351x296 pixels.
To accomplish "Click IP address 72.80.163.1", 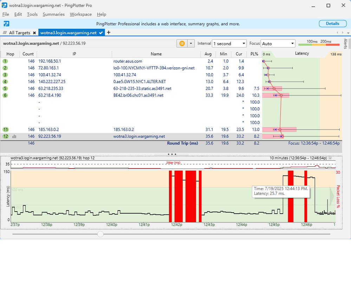I will coord(48,68).
